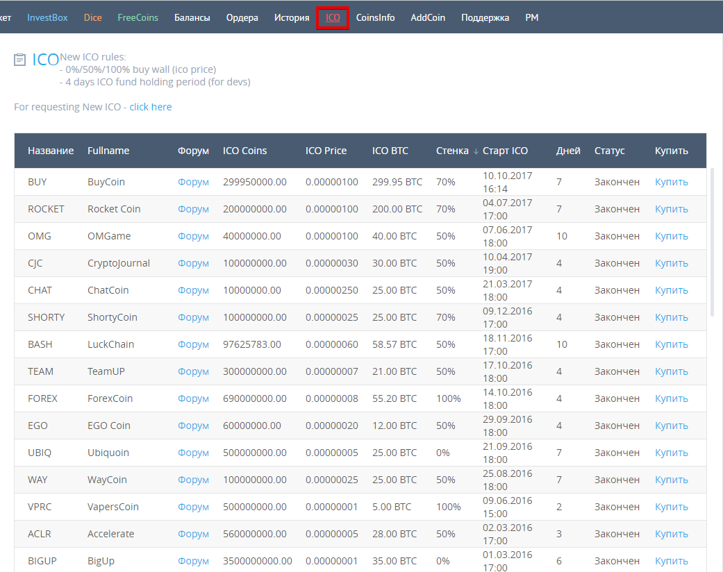This screenshot has height=572, width=723.
Task: Open Форум link for TeamUP
Action: coord(193,371)
